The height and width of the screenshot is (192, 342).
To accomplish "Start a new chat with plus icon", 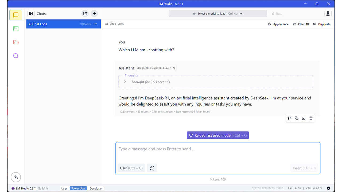I will click(x=94, y=14).
